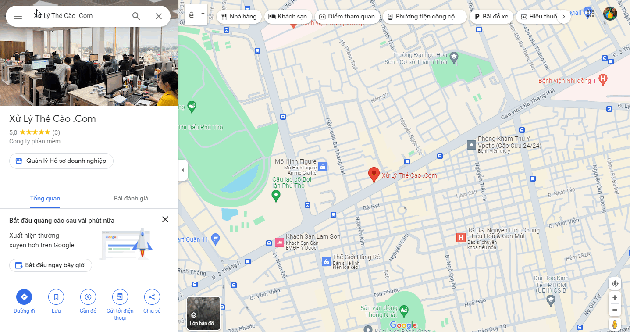
Task: Zoom in with the plus button
Action: pyautogui.click(x=615, y=298)
